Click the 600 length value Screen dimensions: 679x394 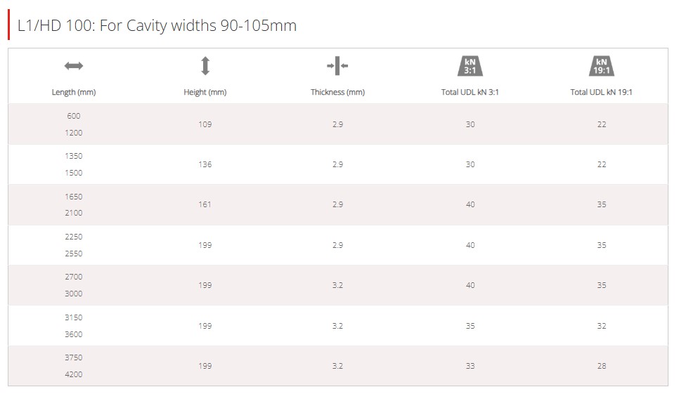coord(74,116)
